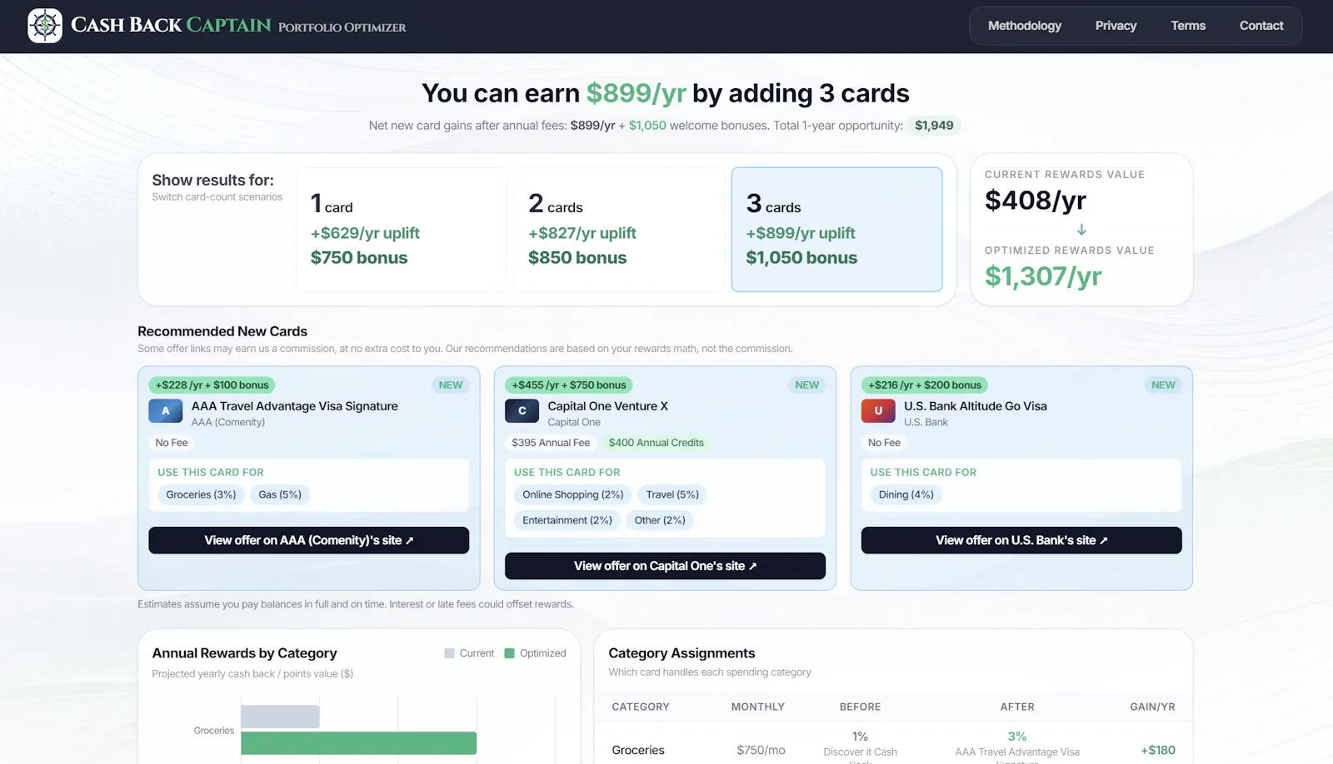
Task: Open the Methodology page
Action: pyautogui.click(x=1025, y=26)
